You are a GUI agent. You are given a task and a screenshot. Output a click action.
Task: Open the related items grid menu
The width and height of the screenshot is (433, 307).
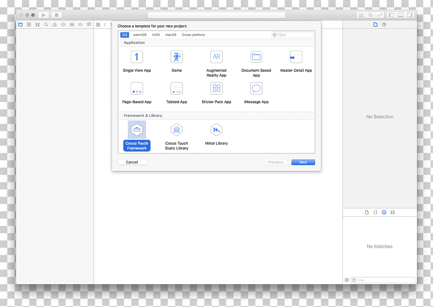[x=98, y=25]
